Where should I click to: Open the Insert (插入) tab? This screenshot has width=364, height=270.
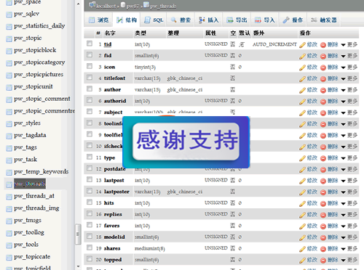[x=209, y=20]
